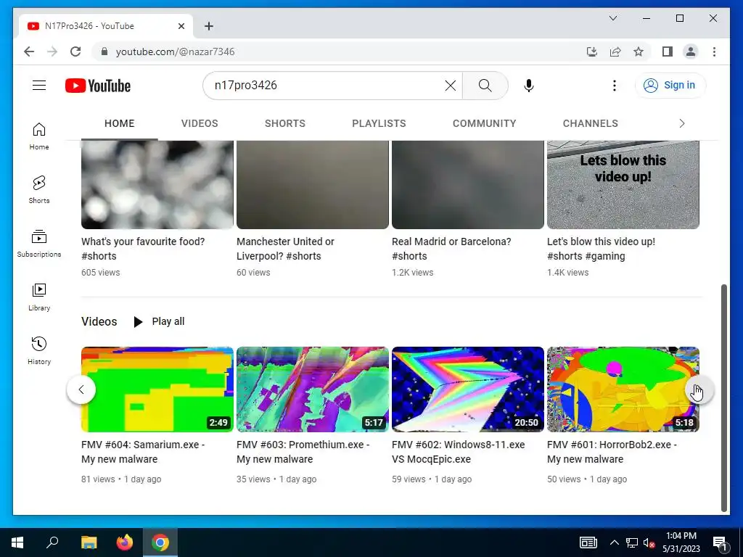Start voice search with the microphone icon
Screen dimensions: 743x557
(529, 86)
